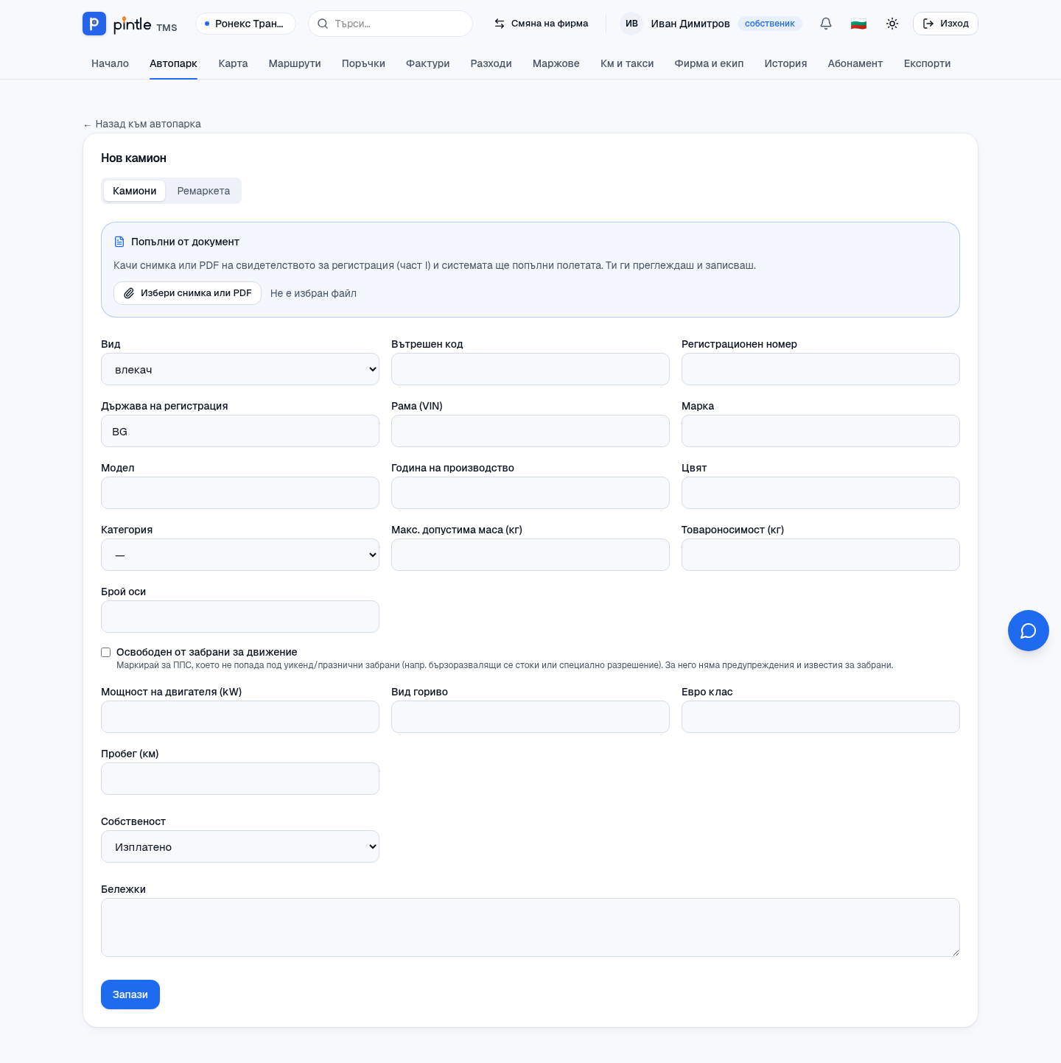Go to the Експорти tab

tap(927, 63)
